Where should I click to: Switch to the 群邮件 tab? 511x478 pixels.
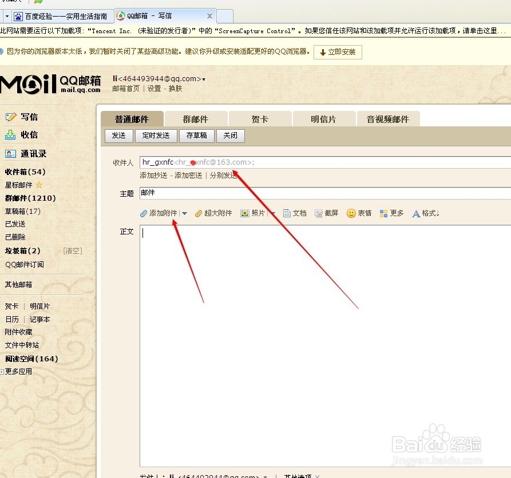tap(196, 118)
